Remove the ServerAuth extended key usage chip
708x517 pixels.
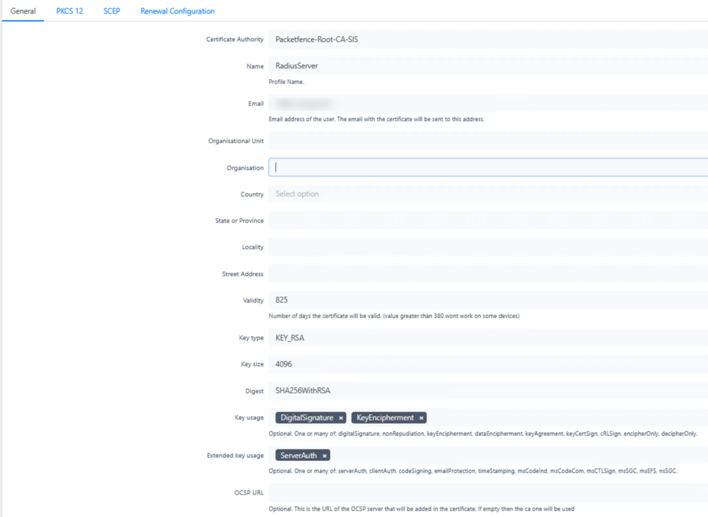324,455
